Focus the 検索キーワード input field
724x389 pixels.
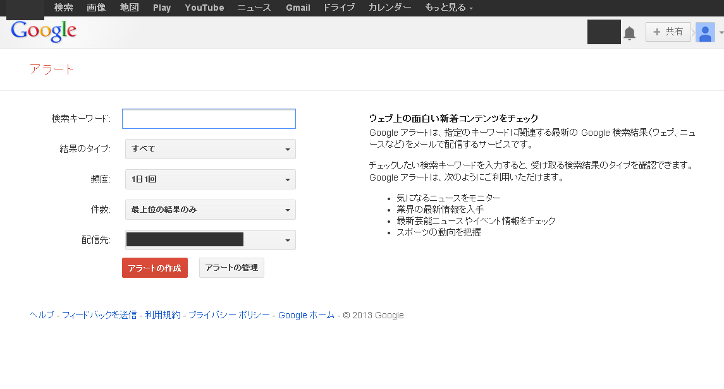209,119
